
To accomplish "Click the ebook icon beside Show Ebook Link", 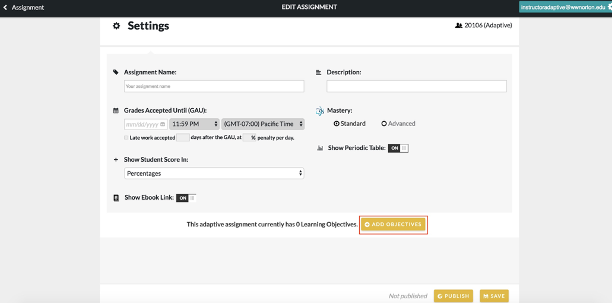I will [116, 198].
